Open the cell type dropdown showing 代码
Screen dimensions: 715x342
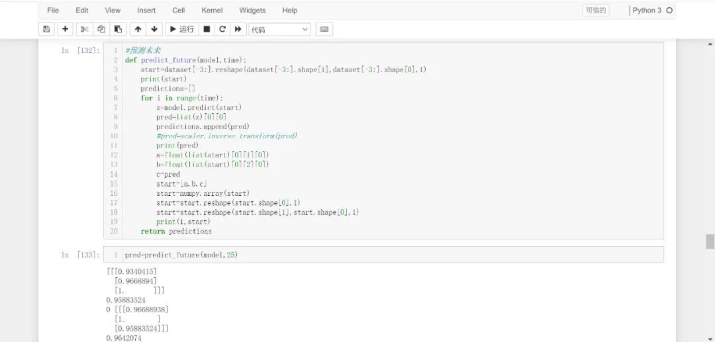[x=279, y=30]
